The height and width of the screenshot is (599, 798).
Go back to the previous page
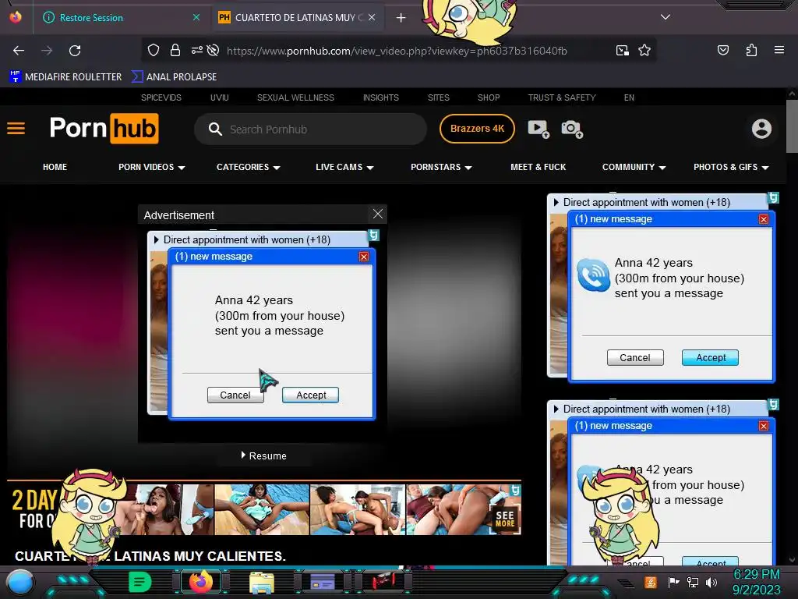pyautogui.click(x=19, y=51)
